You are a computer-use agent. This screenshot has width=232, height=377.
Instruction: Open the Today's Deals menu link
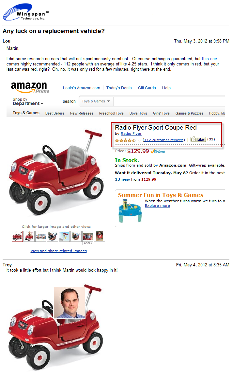119,88
